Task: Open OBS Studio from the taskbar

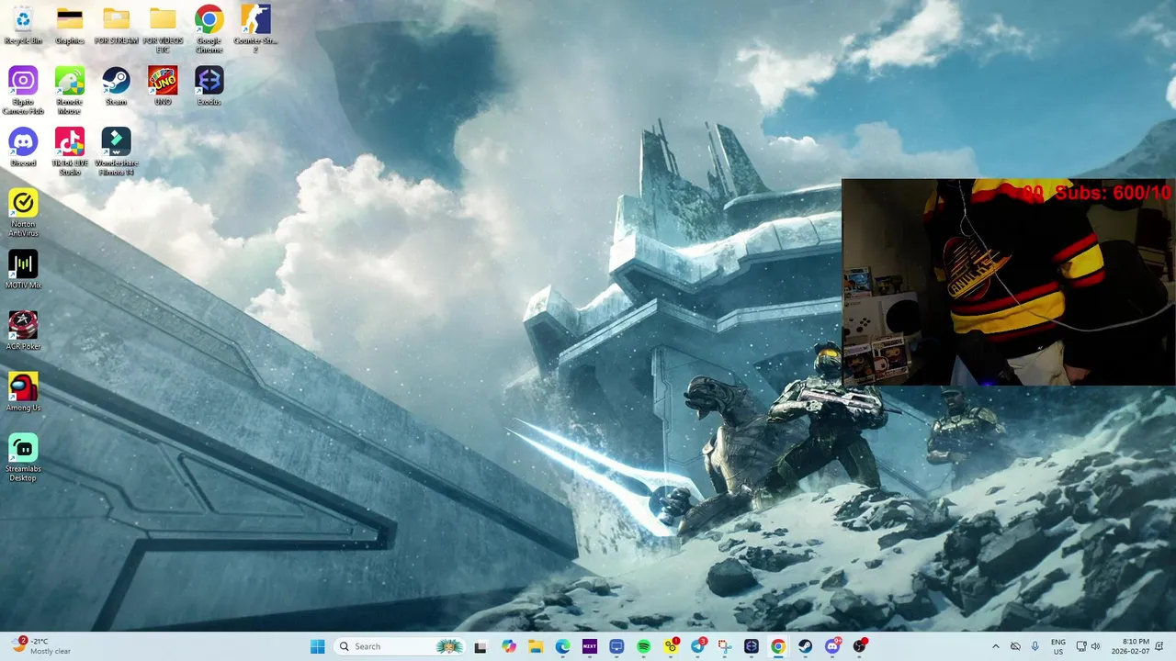Action: click(859, 646)
